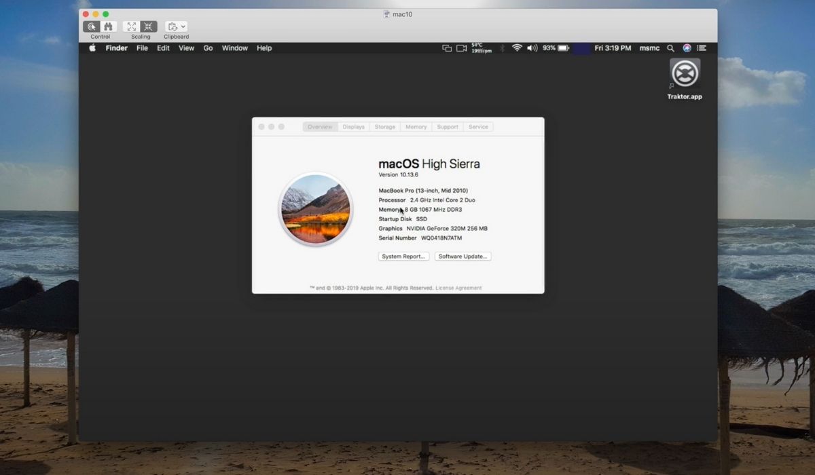Open the battery status menu showing 93%
The height and width of the screenshot is (475, 815).
click(x=559, y=48)
